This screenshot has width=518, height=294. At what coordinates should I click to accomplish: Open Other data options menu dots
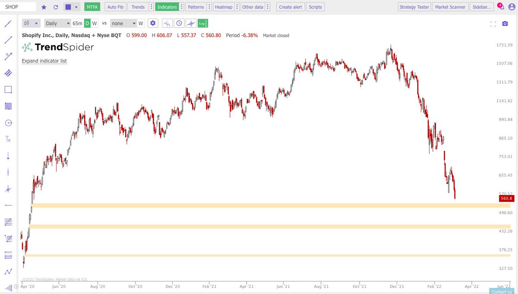click(268, 7)
